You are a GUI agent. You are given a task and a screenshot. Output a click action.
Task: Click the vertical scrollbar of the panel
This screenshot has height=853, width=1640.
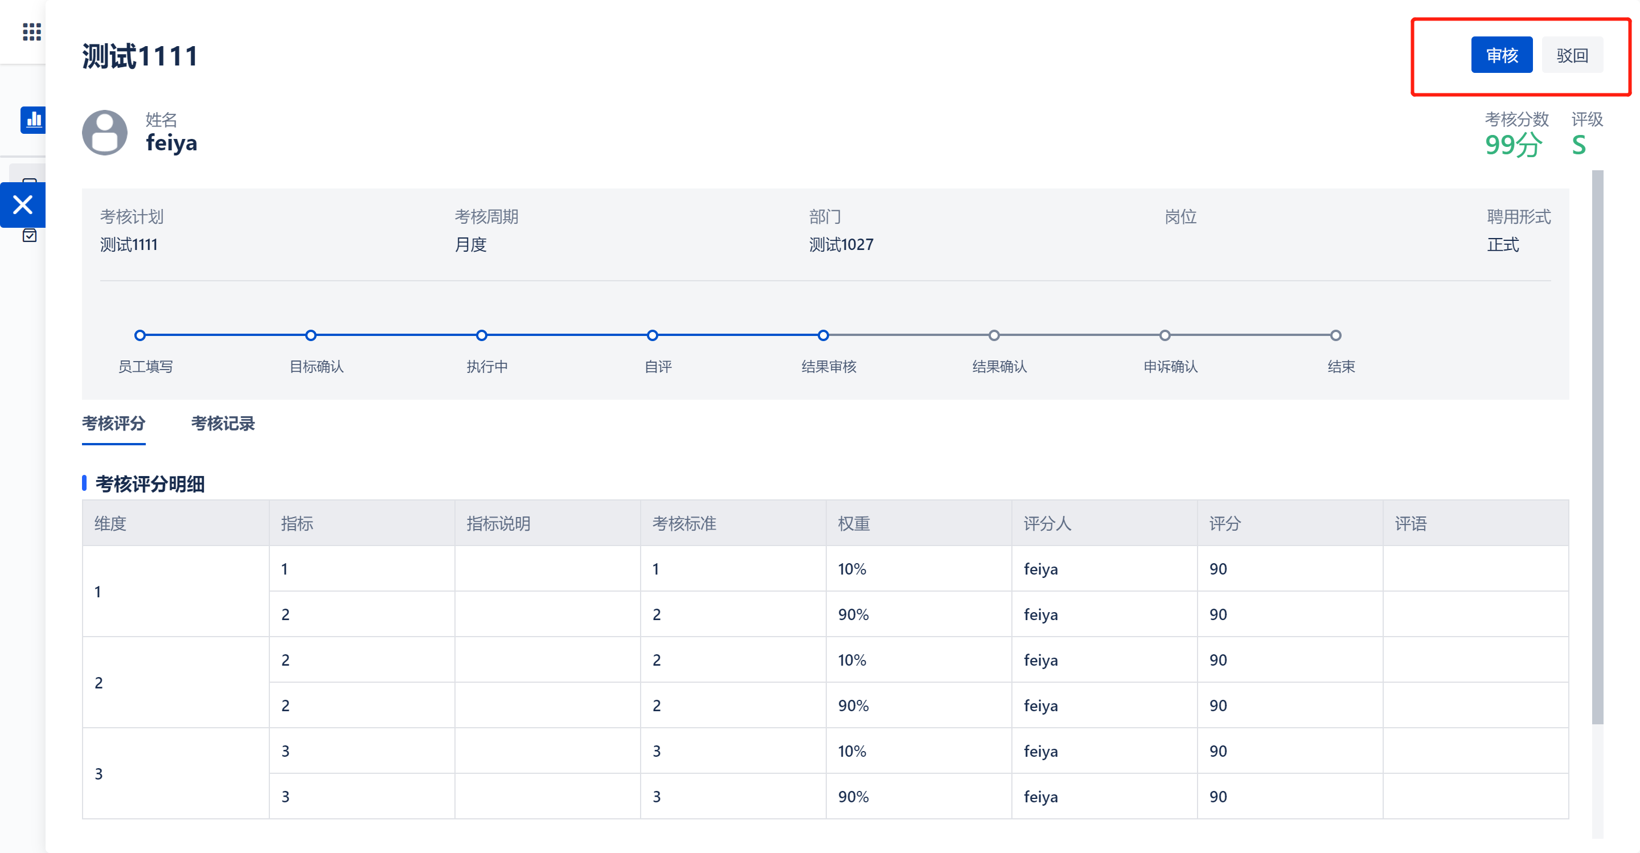[1597, 447]
